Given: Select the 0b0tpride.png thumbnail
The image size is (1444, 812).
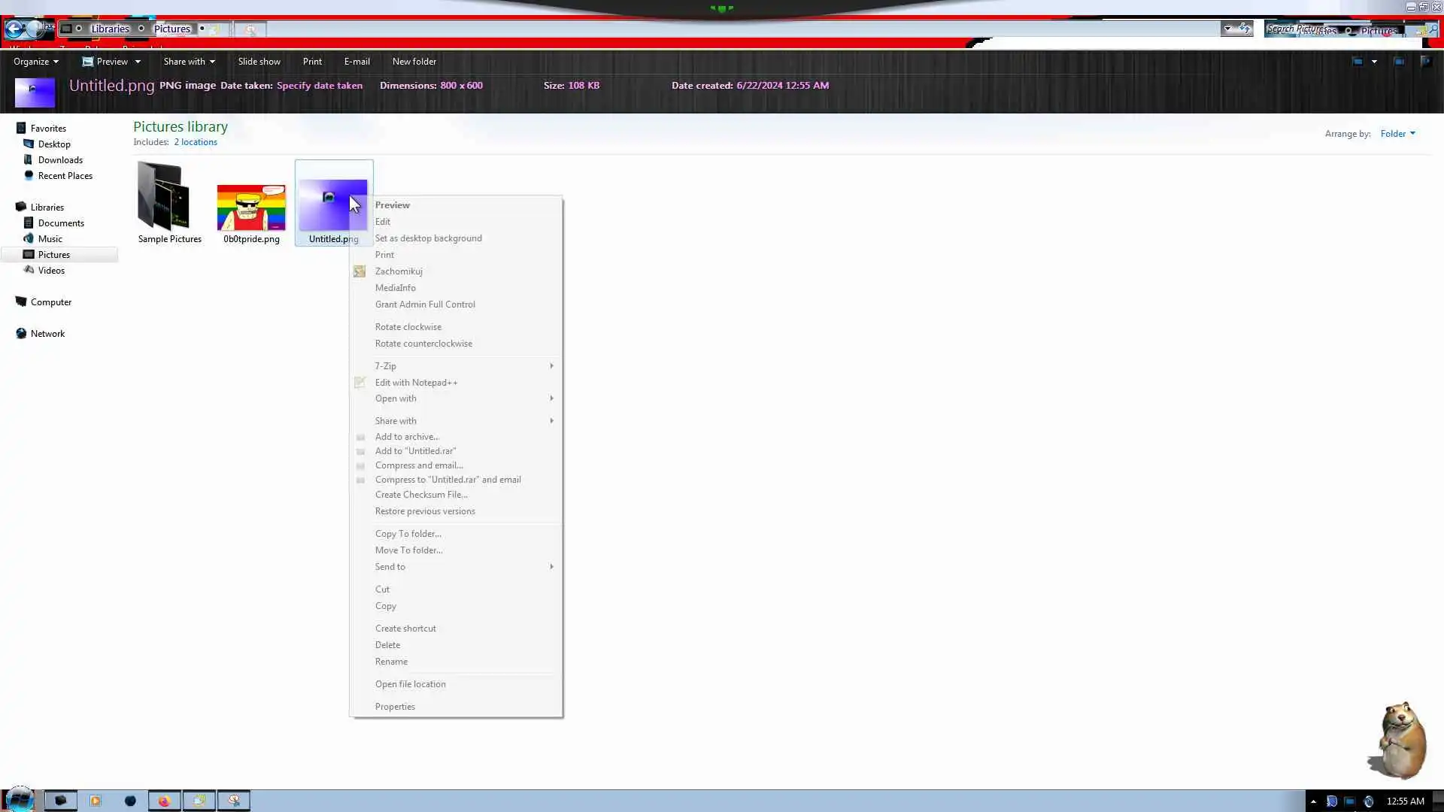Looking at the screenshot, I should point(251,208).
